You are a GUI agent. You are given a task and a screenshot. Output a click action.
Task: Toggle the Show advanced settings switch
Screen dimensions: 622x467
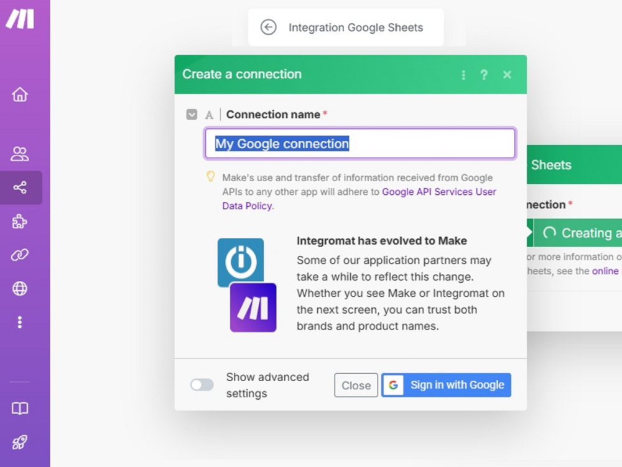202,384
